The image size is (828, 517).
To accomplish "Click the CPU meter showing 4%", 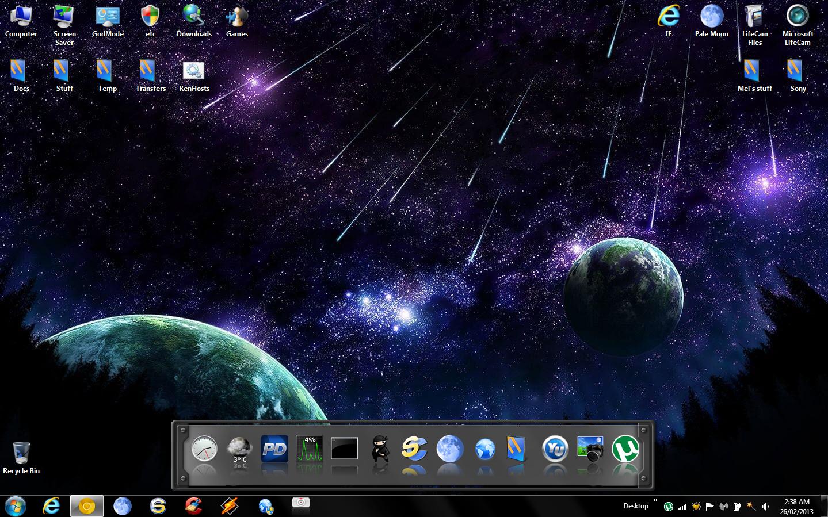I will tap(310, 449).
